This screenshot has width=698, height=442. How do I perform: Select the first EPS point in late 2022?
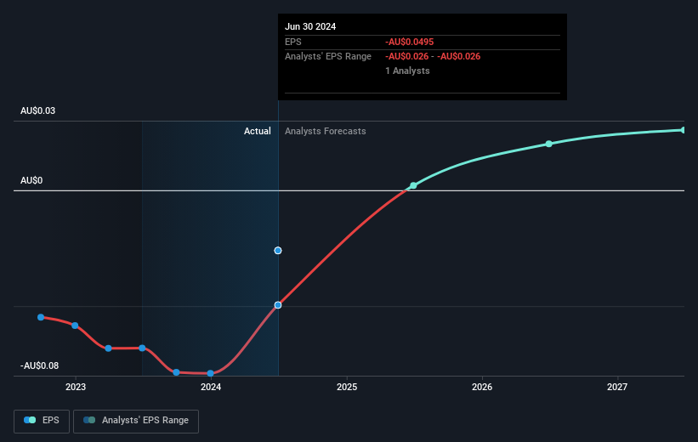[41, 317]
